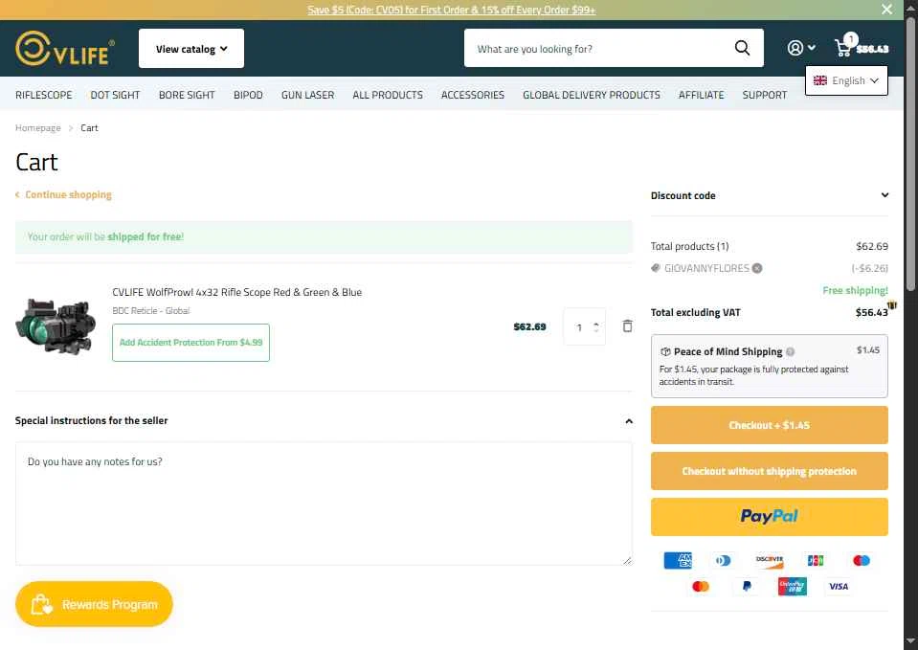Open the rifle scope product thumbnail

[56, 326]
